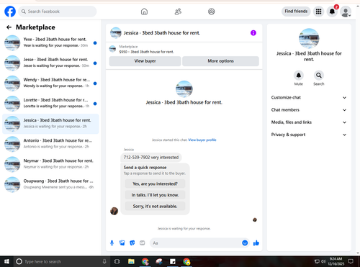Record a voice clip with the microphone icon

coord(112,243)
